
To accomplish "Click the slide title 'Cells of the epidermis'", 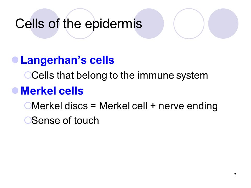I will click(x=79, y=24).
